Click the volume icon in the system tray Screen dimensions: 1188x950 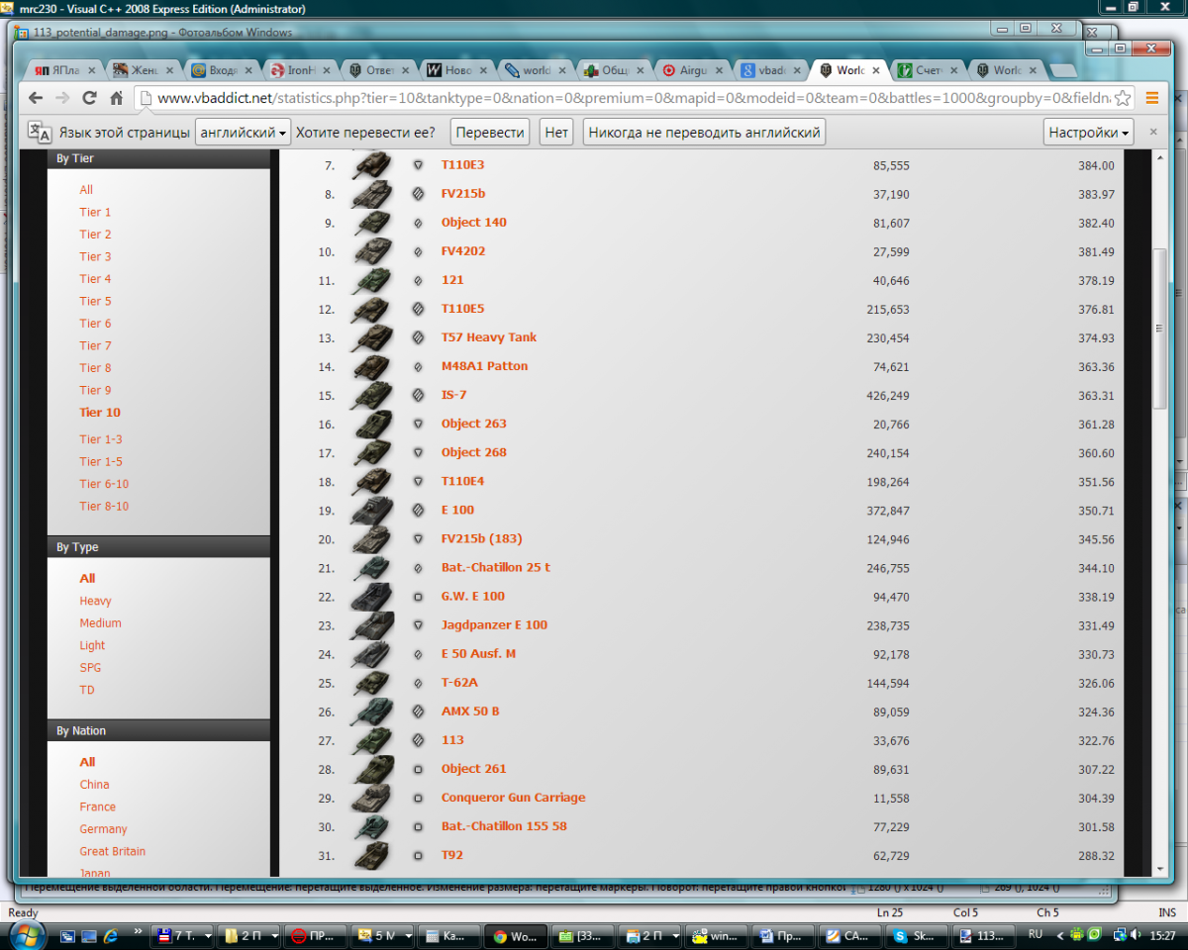[x=1136, y=934]
